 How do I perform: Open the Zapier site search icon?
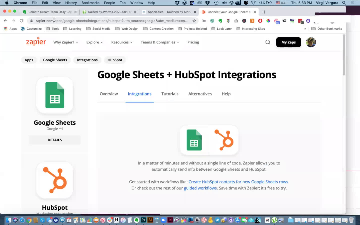(268, 42)
